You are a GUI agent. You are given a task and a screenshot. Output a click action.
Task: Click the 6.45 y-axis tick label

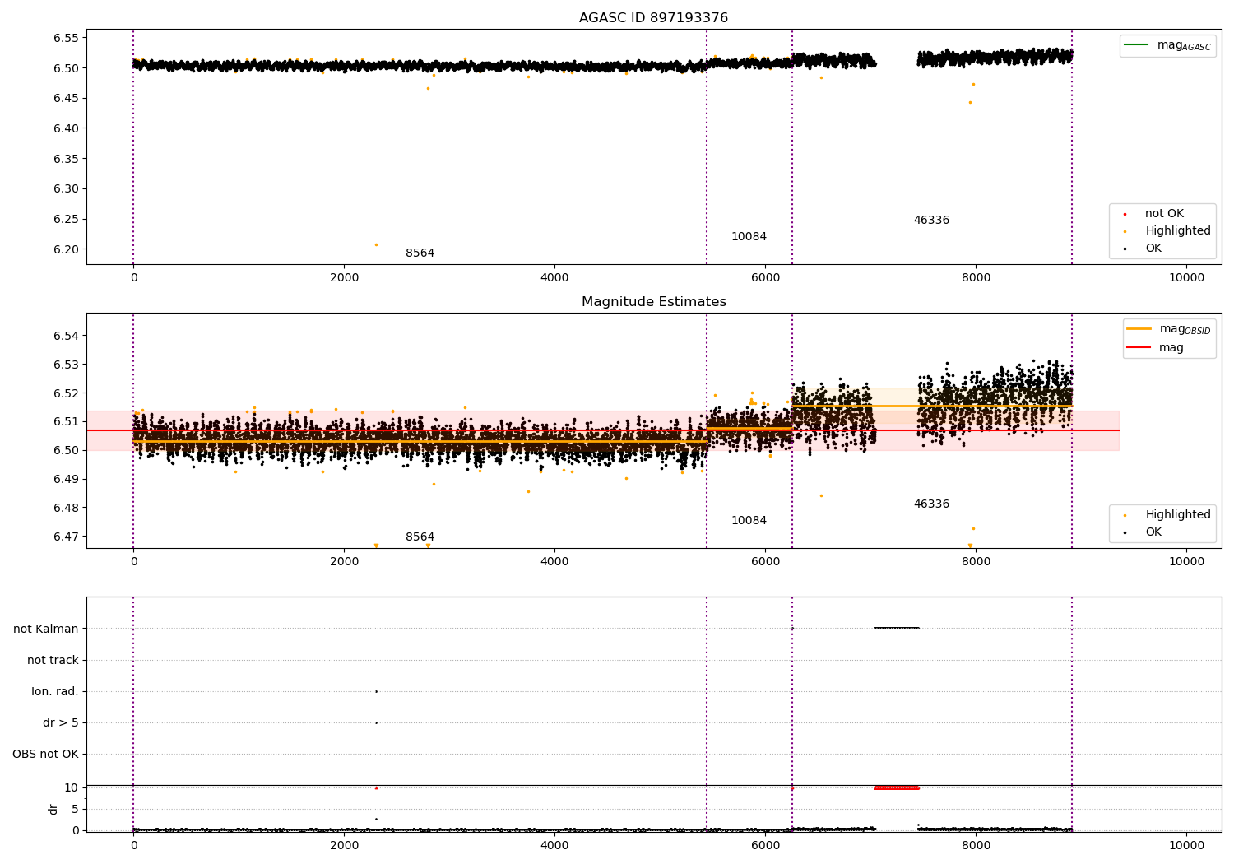[x=66, y=99]
